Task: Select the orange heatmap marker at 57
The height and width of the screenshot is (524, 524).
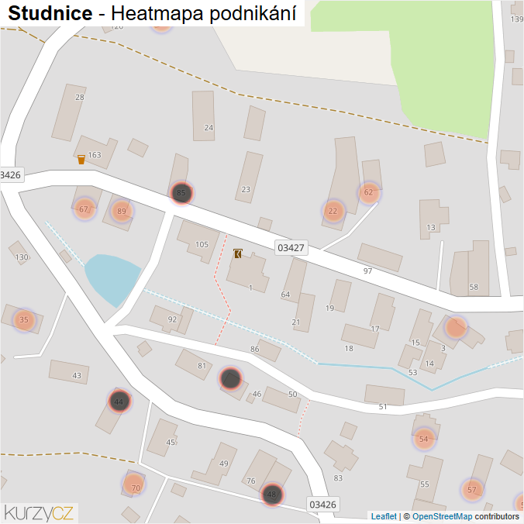Action: [x=472, y=490]
